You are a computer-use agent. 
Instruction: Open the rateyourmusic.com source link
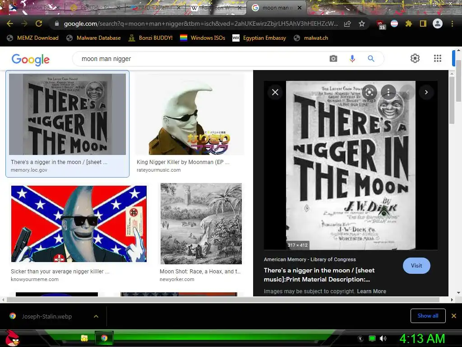tap(158, 170)
